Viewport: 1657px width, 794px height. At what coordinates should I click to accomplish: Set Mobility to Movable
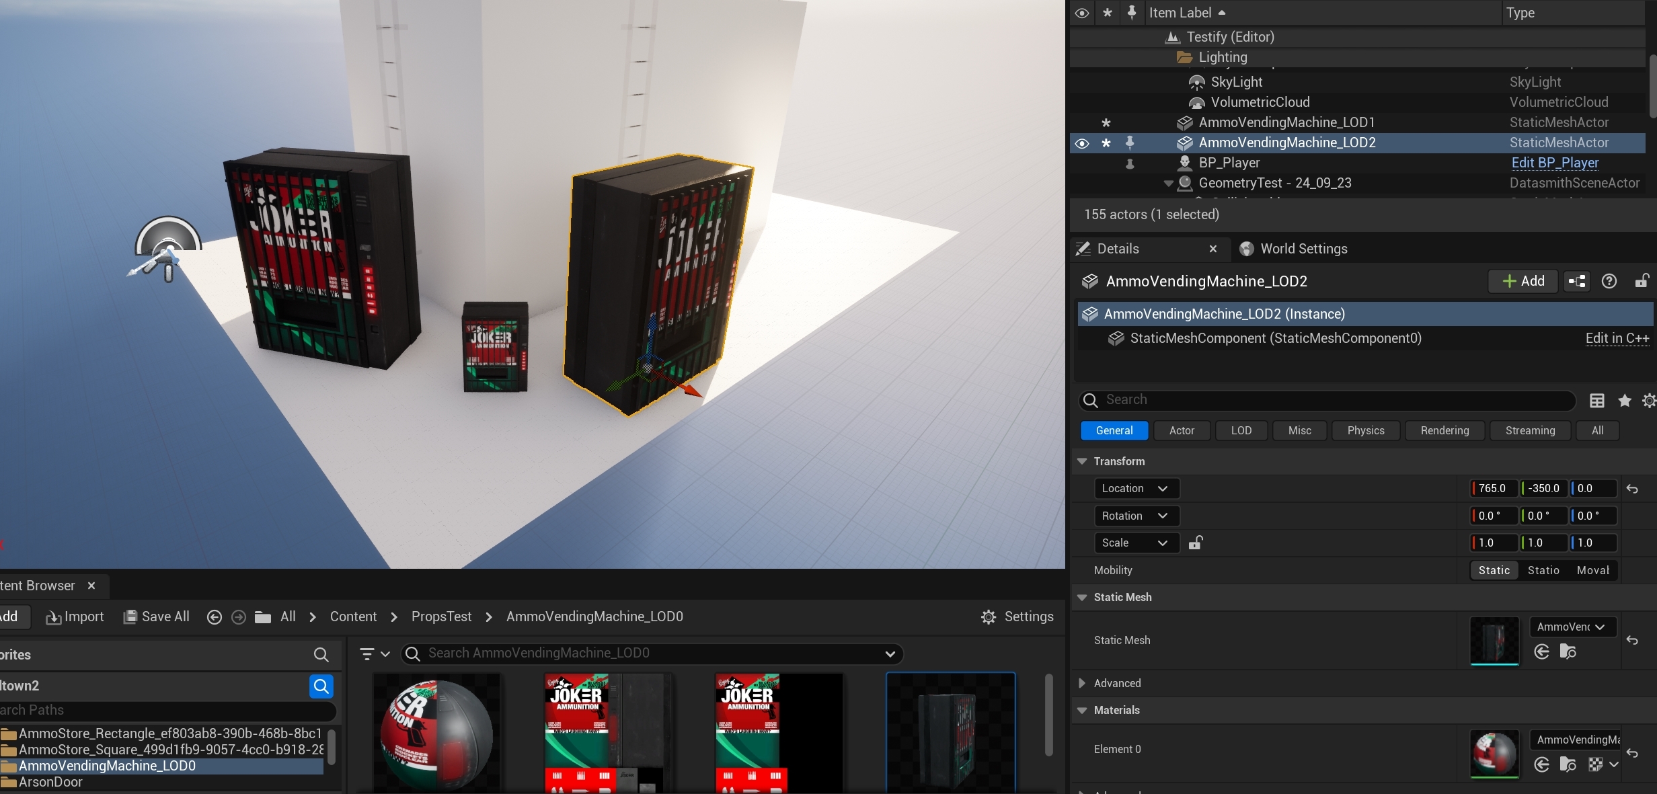click(x=1592, y=570)
